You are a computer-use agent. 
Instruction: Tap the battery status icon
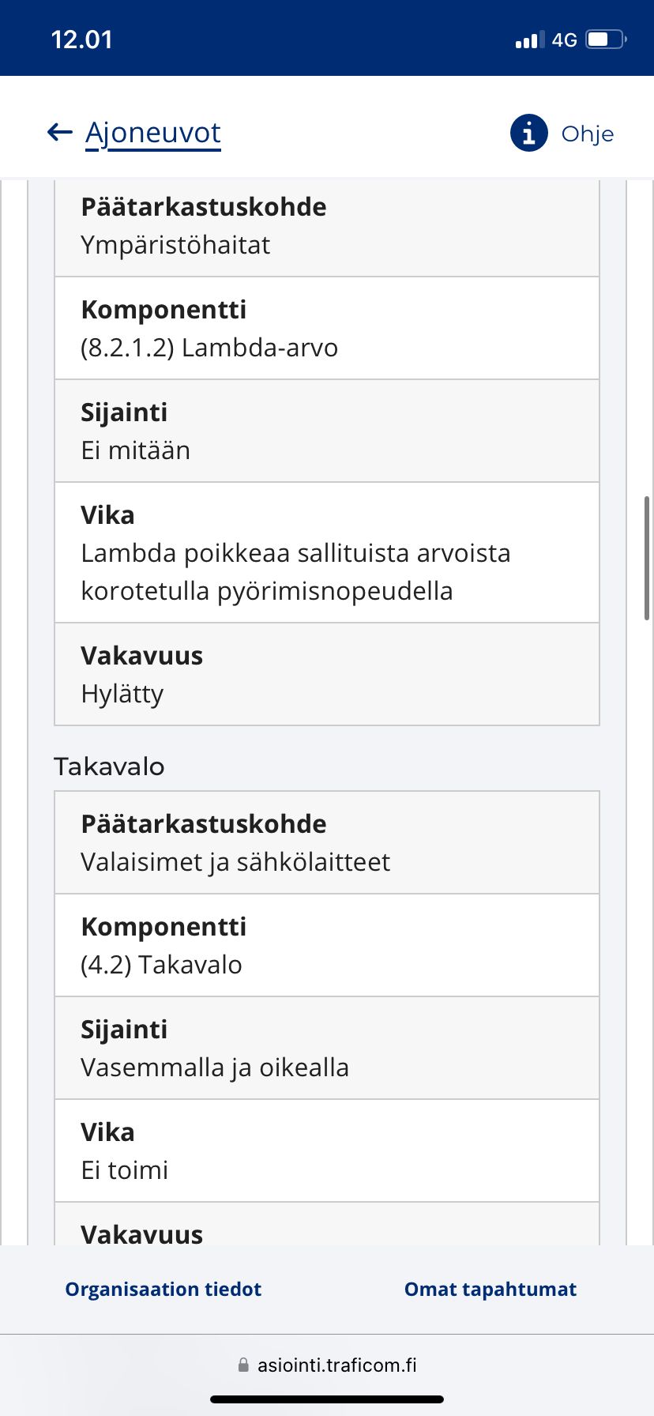[606, 40]
